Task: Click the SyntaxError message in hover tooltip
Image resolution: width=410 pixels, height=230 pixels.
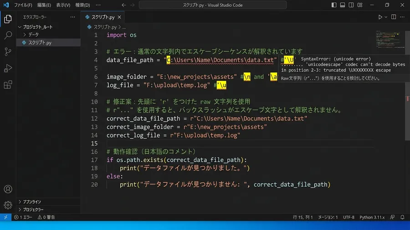Action: pyautogui.click(x=343, y=65)
